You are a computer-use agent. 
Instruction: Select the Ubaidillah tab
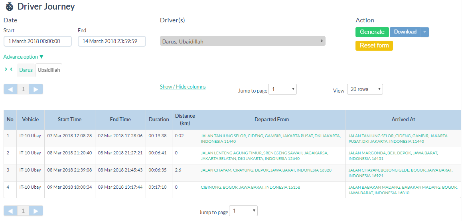click(x=49, y=70)
